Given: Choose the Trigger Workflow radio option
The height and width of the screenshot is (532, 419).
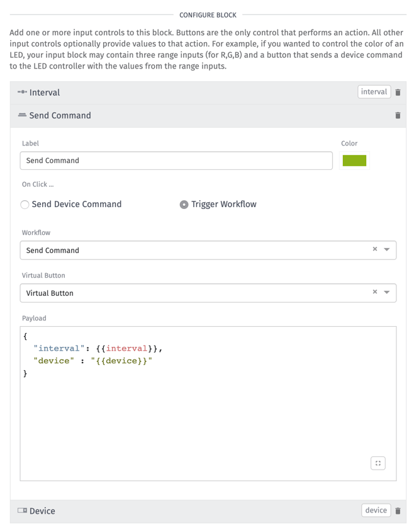Looking at the screenshot, I should 184,205.
